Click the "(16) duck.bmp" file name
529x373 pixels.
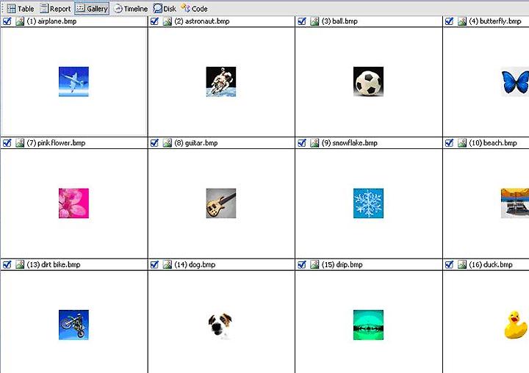pos(491,265)
